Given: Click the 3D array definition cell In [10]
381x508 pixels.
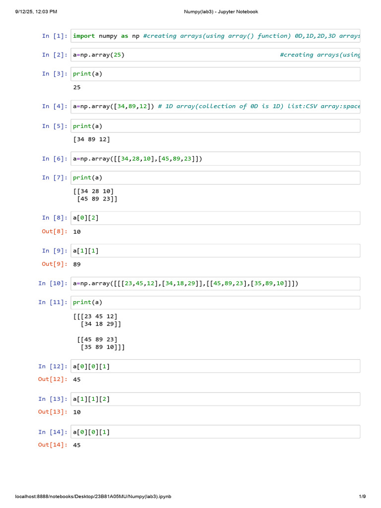Looking at the screenshot, I should (215, 283).
